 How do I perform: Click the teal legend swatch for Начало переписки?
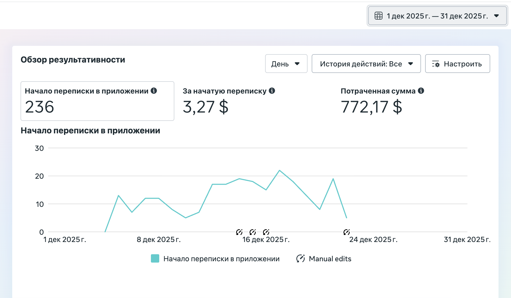155,259
